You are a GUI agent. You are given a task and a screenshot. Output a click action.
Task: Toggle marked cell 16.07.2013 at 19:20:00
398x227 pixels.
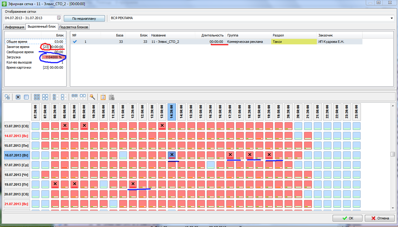click(269, 155)
